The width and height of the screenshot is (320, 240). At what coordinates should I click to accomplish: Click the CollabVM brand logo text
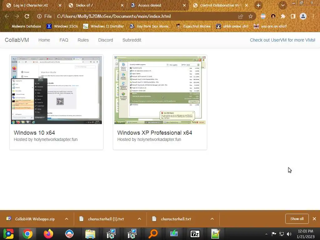[x=17, y=40]
